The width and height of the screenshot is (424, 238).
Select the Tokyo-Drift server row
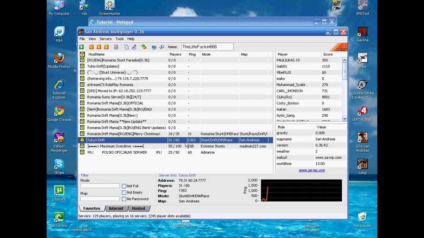pyautogui.click(x=176, y=140)
